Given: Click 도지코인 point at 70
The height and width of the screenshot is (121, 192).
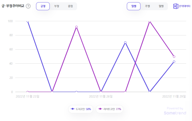Looking at the screenshot, I should [125, 42].
